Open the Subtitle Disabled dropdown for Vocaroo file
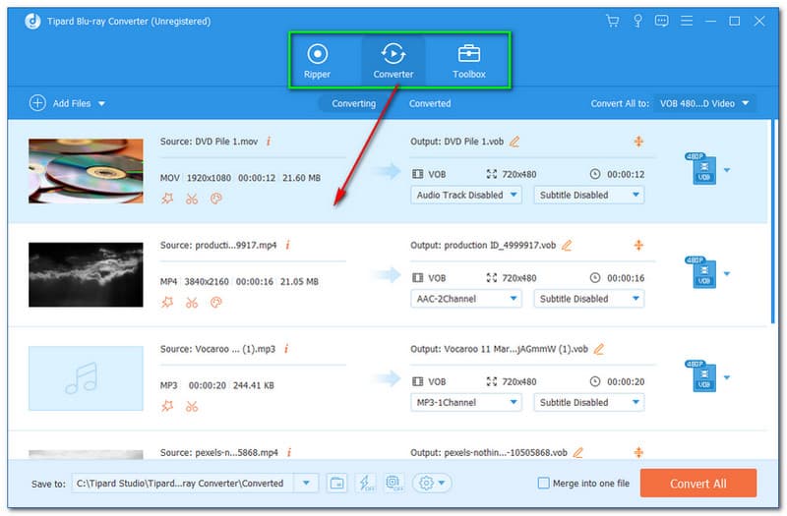This screenshot has height=516, width=787. pyautogui.click(x=588, y=402)
